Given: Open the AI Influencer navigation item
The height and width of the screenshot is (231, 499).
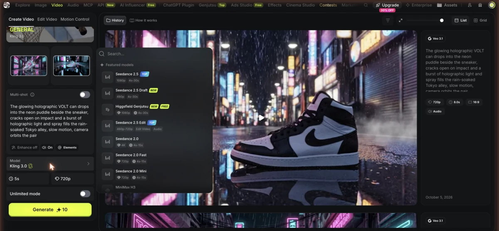Looking at the screenshot, I should pyautogui.click(x=138, y=5).
